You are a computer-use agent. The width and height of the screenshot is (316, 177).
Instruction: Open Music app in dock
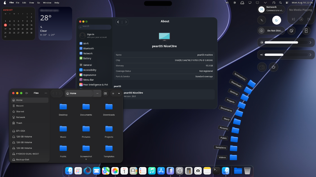(152, 171)
